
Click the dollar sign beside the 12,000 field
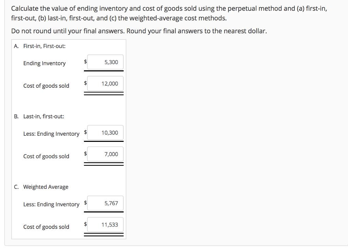tap(85, 83)
